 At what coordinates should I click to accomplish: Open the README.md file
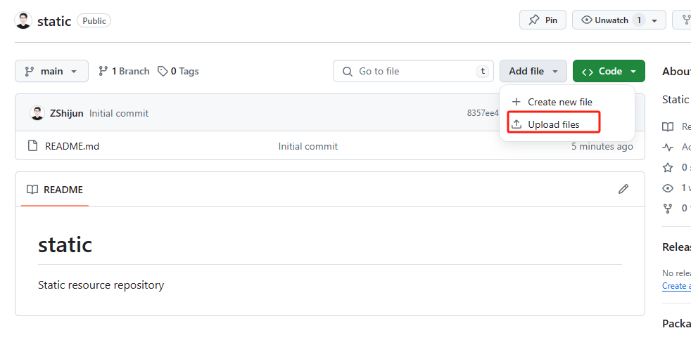pyautogui.click(x=72, y=146)
